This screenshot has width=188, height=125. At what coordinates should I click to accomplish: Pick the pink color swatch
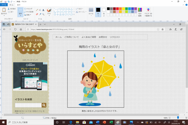coord(117,12)
